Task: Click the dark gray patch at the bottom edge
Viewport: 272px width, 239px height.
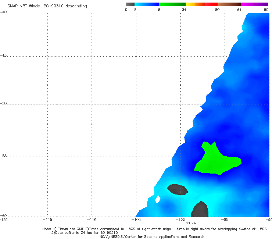Action: [x=200, y=210]
